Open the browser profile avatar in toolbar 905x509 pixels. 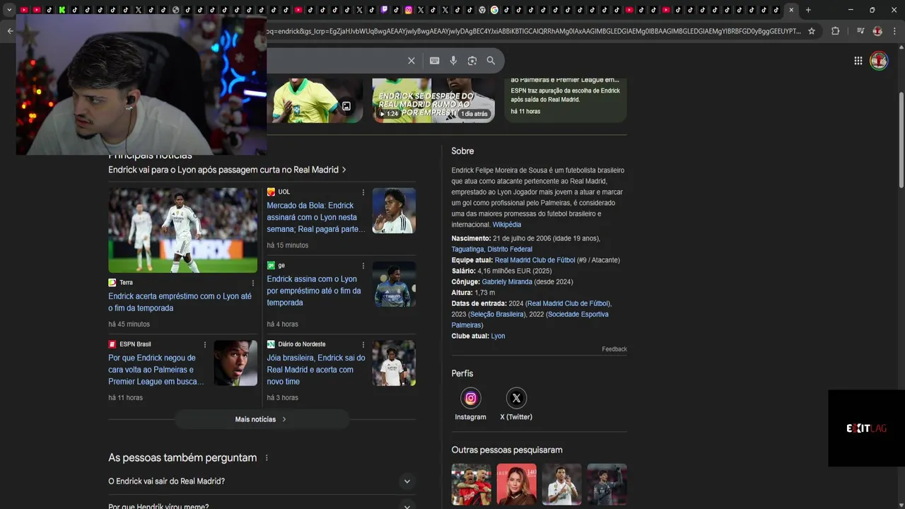point(877,31)
